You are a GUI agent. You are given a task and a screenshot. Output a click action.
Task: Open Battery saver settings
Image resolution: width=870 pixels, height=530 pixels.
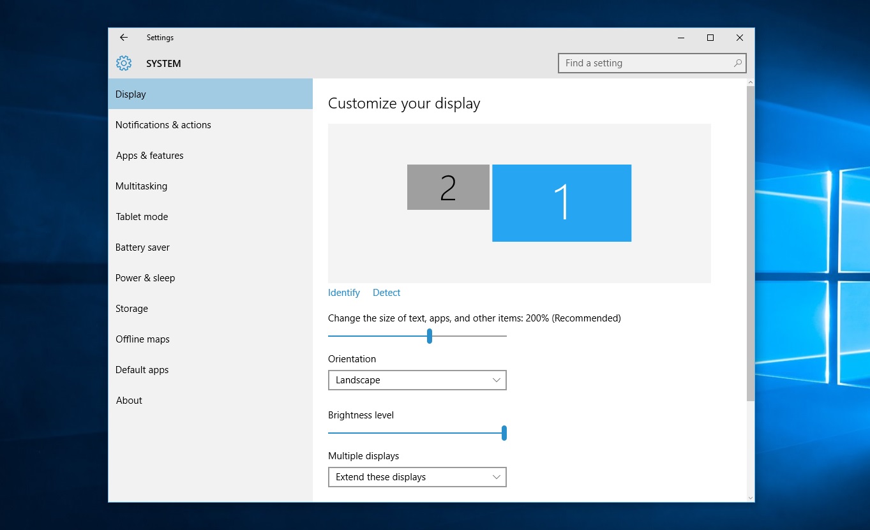pyautogui.click(x=142, y=247)
